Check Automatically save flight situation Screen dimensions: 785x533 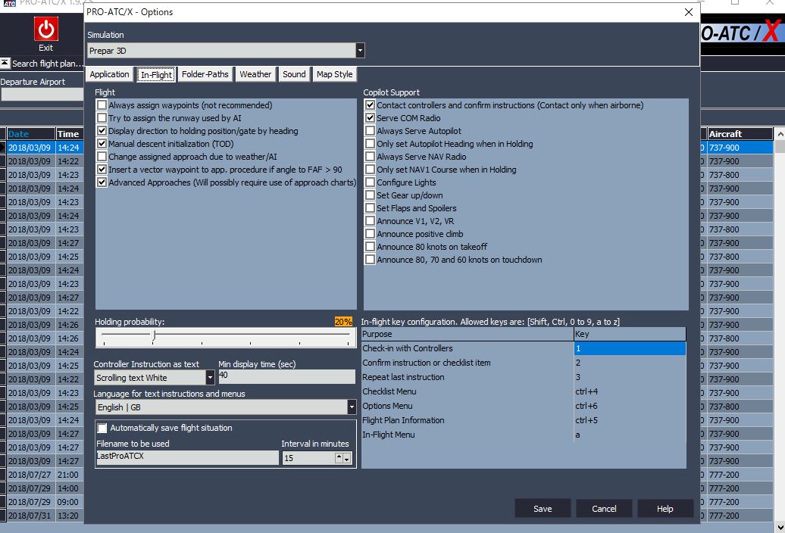[102, 428]
